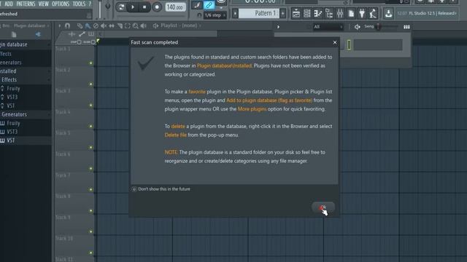Select the Slice tool in Playlist toolbar

(x=120, y=26)
